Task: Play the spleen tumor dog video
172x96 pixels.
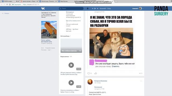Action: coord(71,83)
